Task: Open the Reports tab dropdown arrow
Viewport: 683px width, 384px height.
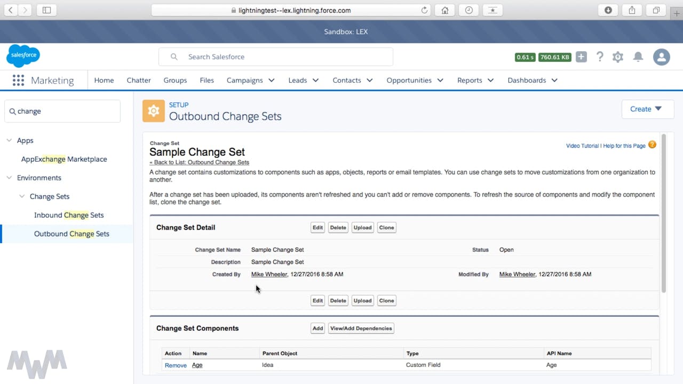Action: click(490, 80)
